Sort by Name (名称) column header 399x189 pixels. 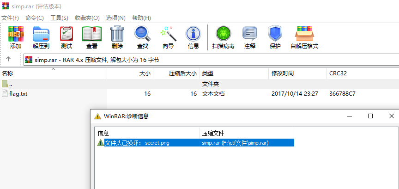54,73
